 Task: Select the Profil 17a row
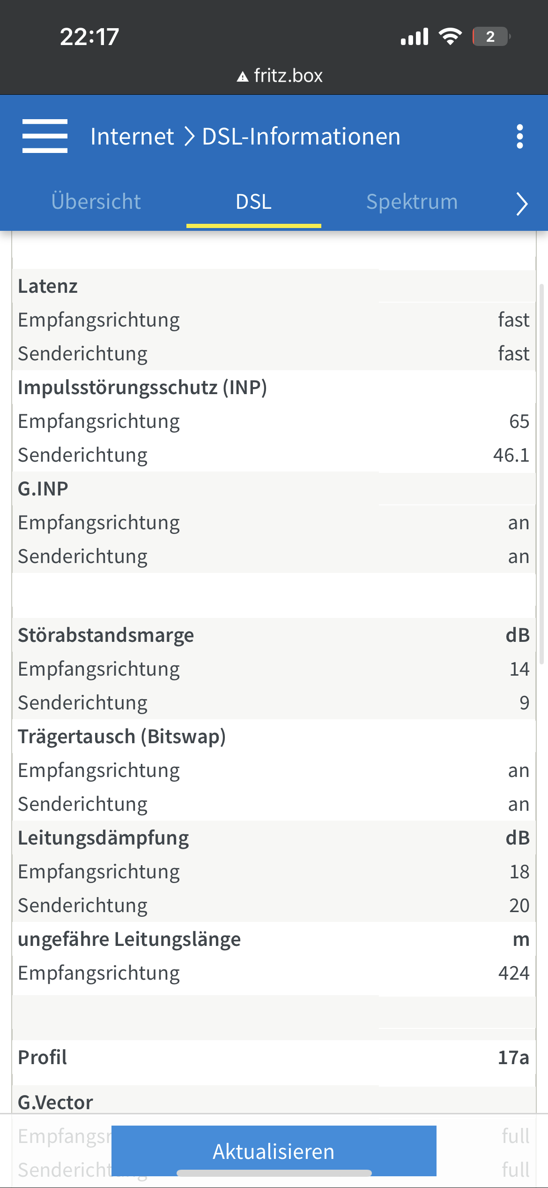[x=274, y=1057]
